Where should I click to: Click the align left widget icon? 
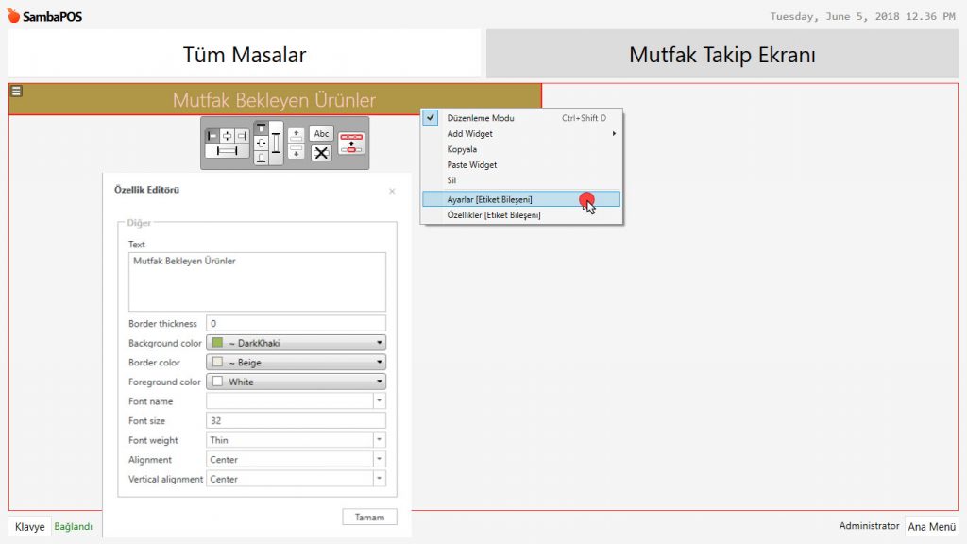(x=212, y=136)
